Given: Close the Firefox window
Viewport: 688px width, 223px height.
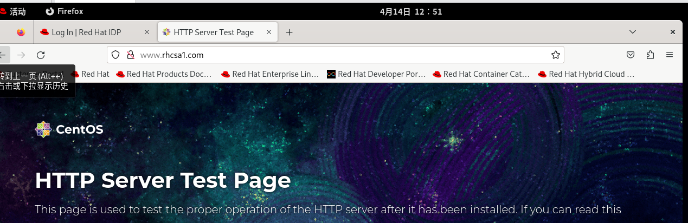Looking at the screenshot, I should [x=672, y=32].
